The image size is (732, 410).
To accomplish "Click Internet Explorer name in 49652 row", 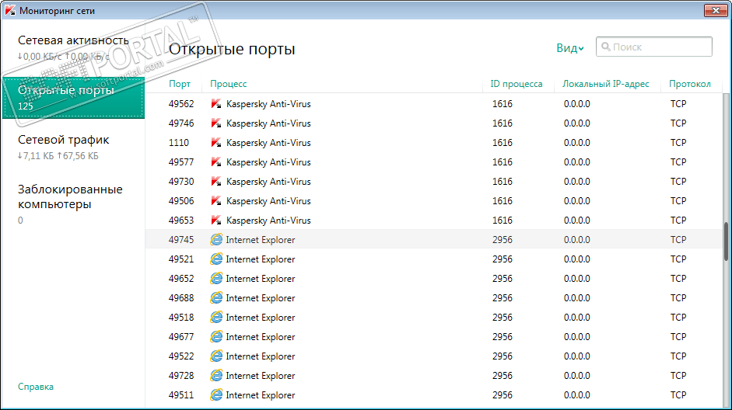I will click(x=261, y=279).
